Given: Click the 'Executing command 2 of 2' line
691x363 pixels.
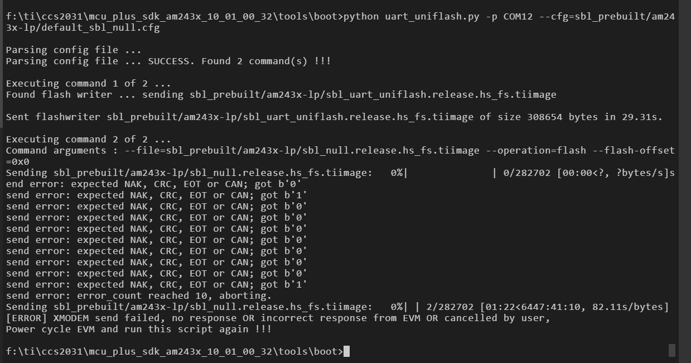Looking at the screenshot, I should [x=88, y=139].
